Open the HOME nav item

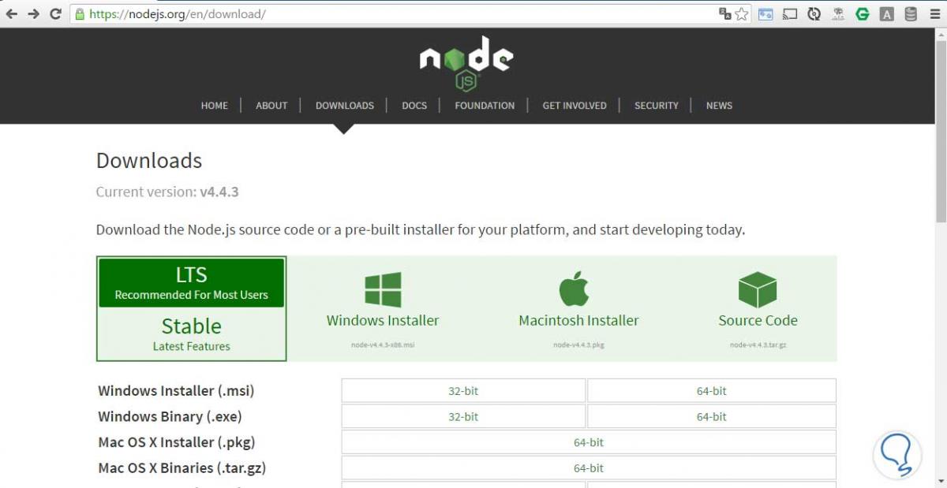[x=215, y=106]
